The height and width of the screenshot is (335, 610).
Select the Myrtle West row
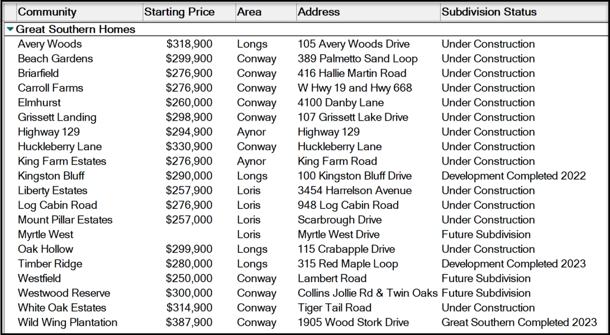(x=45, y=234)
